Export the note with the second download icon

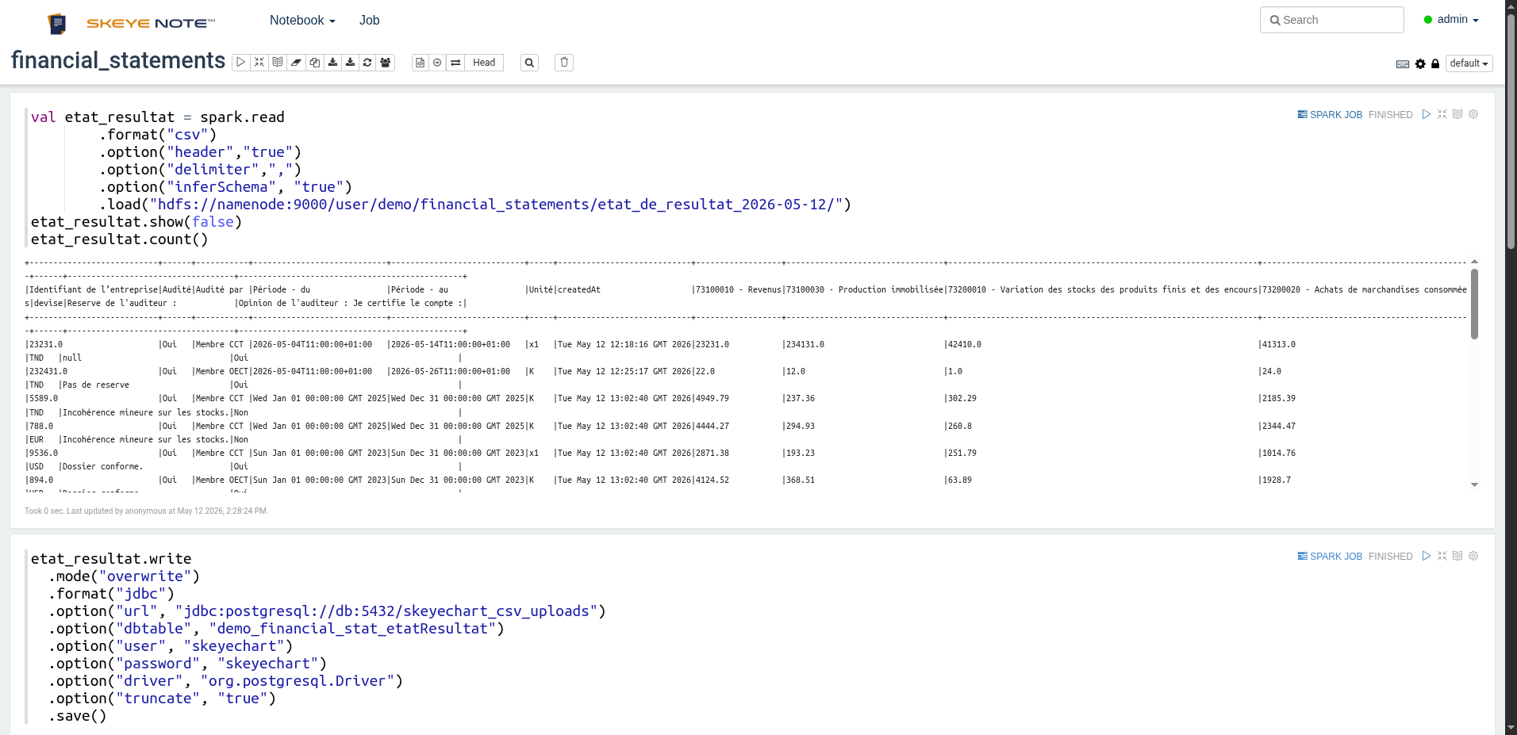(x=350, y=63)
